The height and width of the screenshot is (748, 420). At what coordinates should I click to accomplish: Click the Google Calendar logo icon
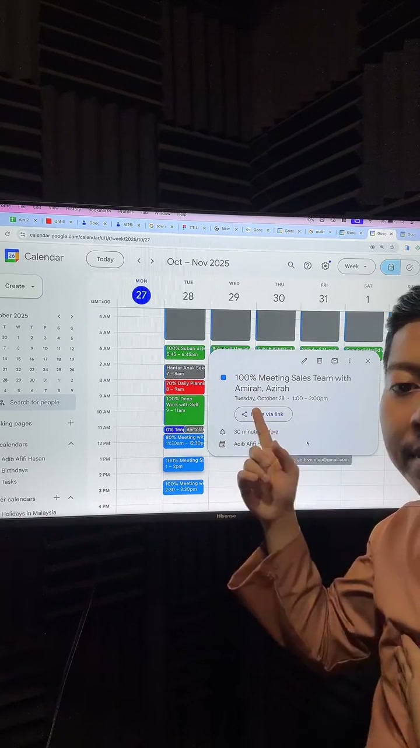[x=12, y=256]
